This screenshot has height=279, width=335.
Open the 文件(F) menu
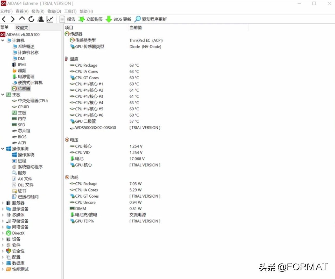coord(6,11)
